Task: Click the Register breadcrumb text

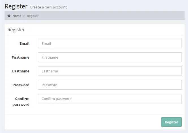Action: (x=33, y=16)
